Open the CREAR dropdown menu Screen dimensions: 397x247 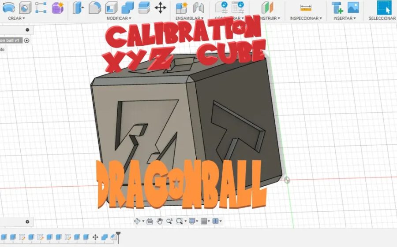point(16,18)
